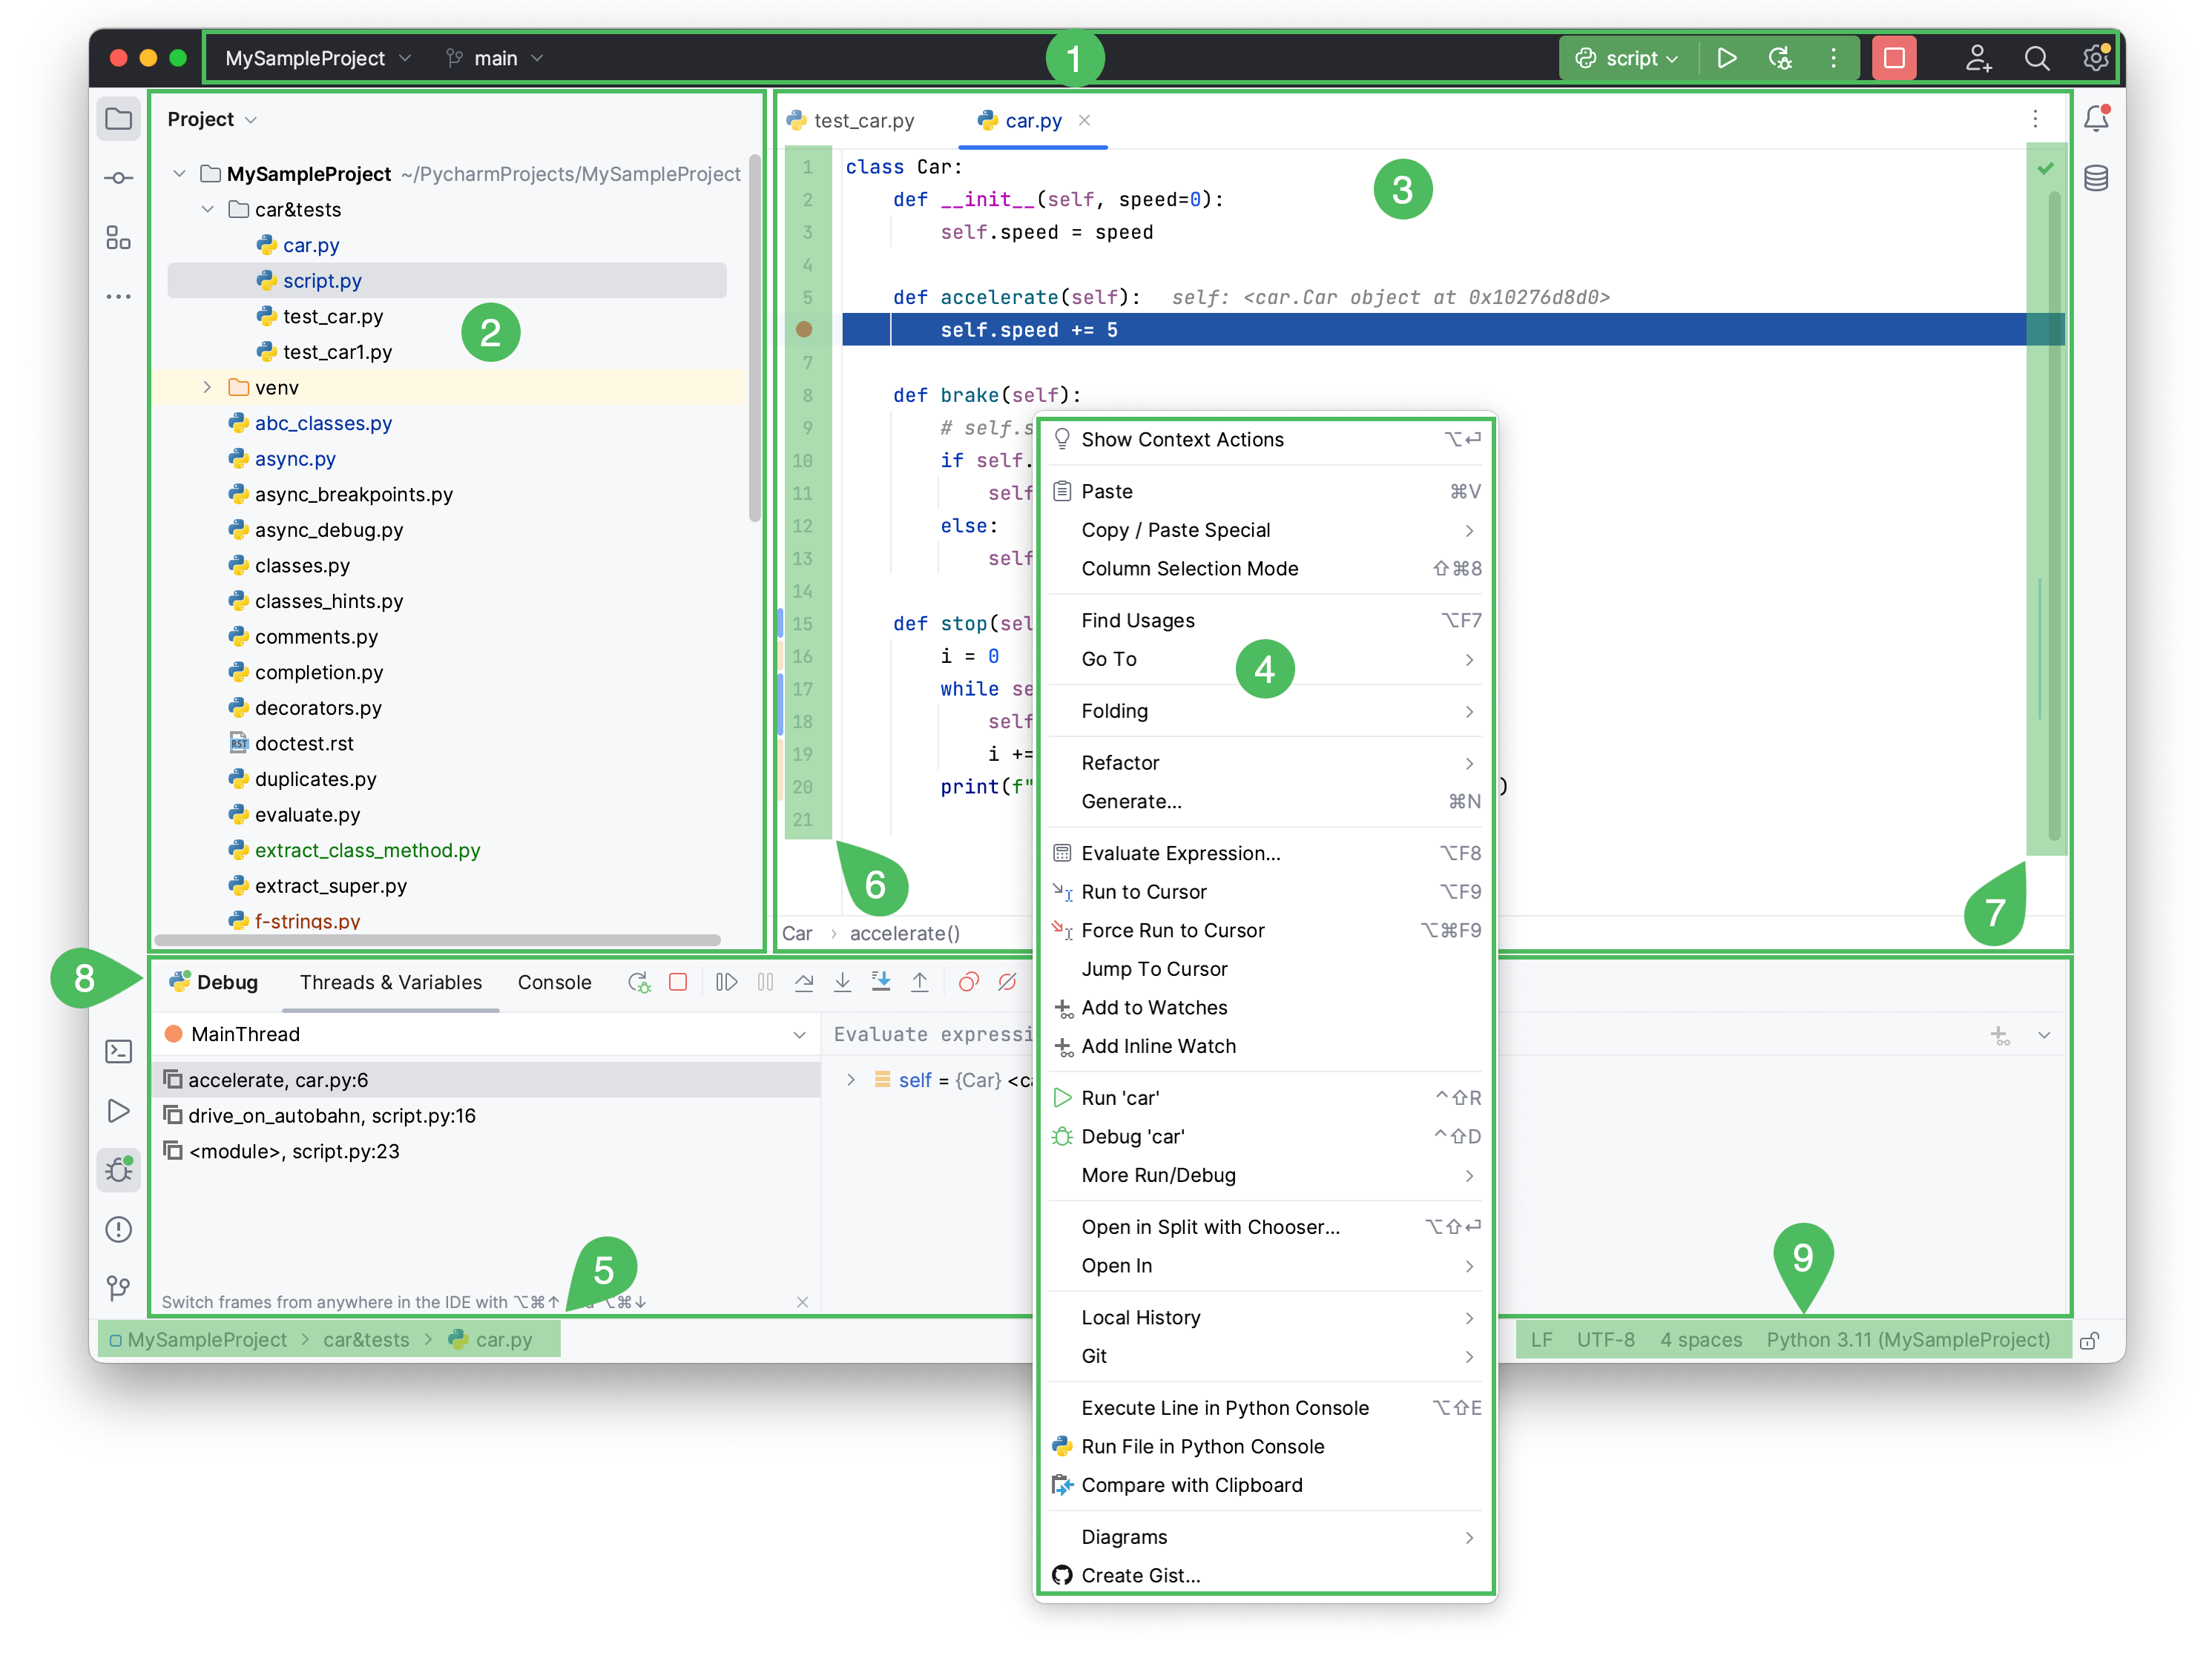Remove the breakpoint in the editor gutter
The image size is (2212, 1664).
point(805,330)
